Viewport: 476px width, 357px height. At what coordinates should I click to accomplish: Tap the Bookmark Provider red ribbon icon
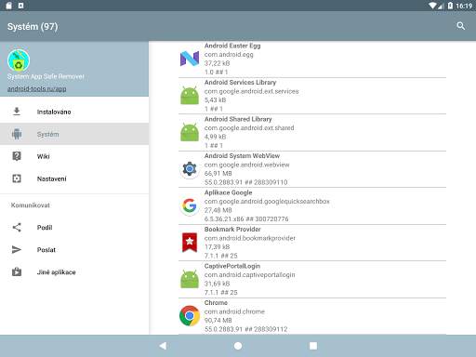[190, 242]
